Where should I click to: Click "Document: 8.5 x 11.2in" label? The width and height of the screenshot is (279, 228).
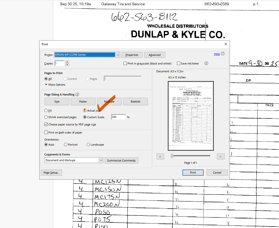click(x=170, y=71)
